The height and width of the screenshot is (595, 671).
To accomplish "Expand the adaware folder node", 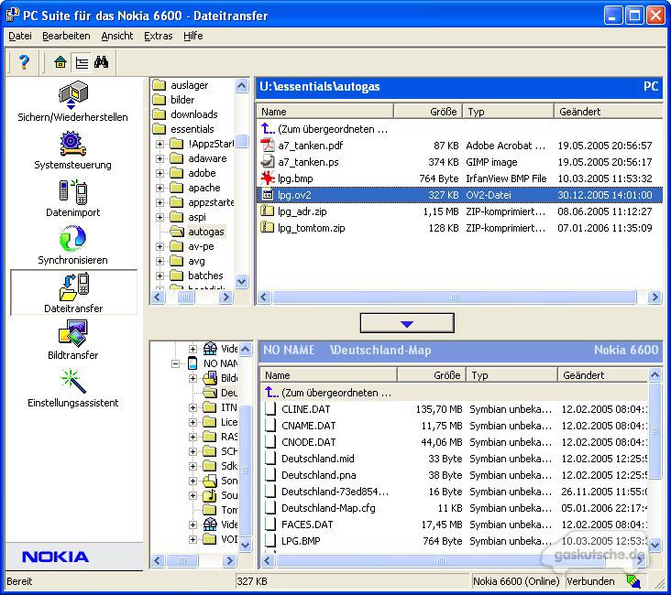I will pyautogui.click(x=159, y=158).
